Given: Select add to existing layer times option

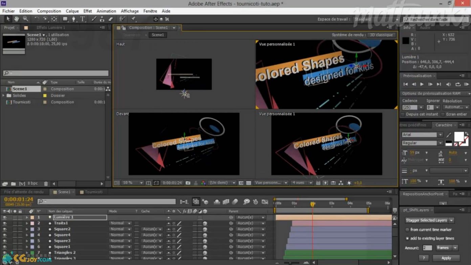Looking at the screenshot, I should click(407, 238).
